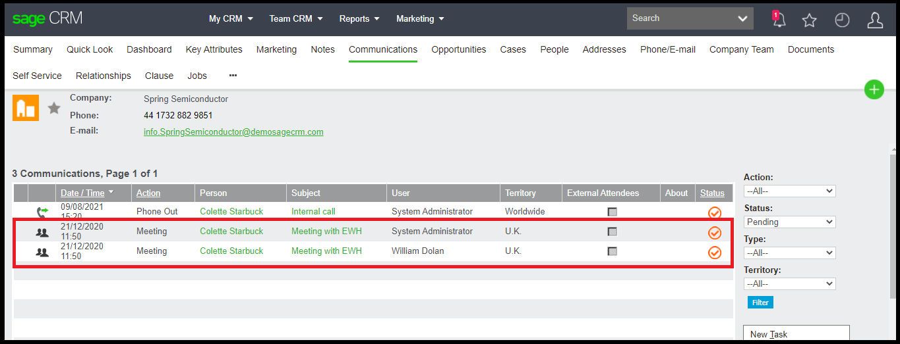Switch to the Company Team tab
Image resolution: width=900 pixels, height=344 pixels.
point(742,49)
